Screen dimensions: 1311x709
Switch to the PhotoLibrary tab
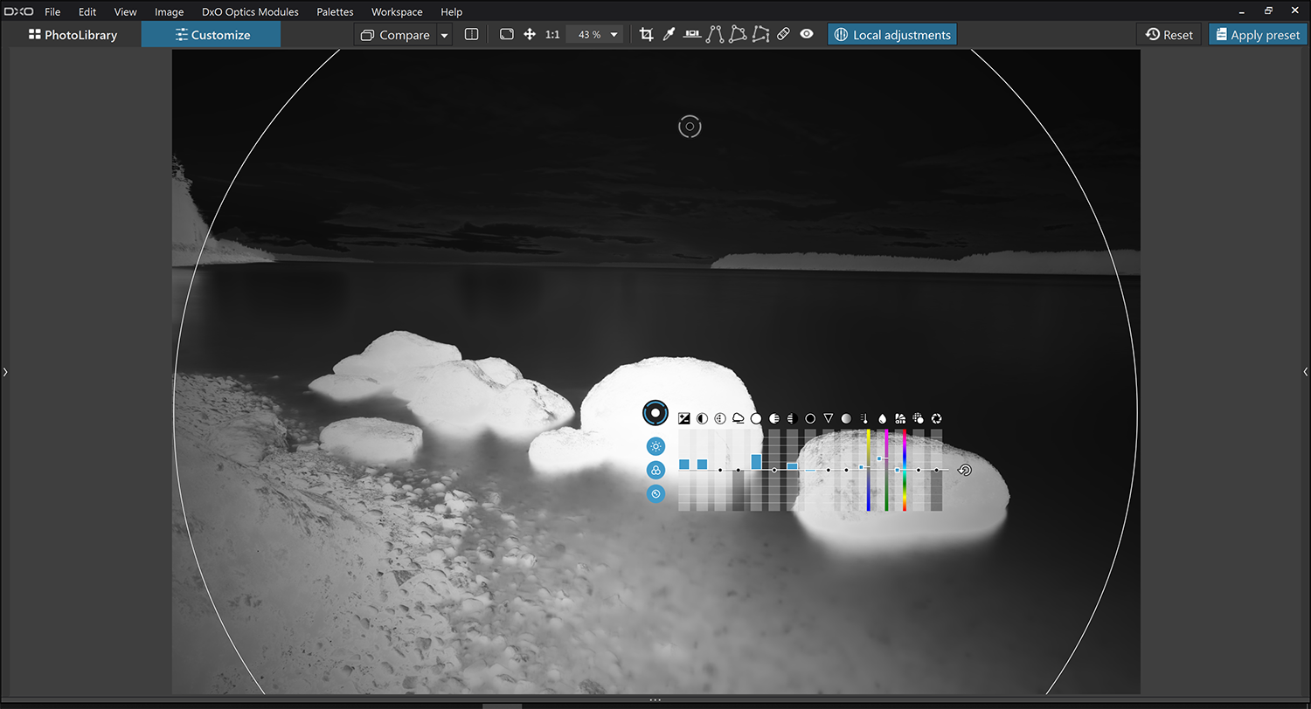coord(73,35)
